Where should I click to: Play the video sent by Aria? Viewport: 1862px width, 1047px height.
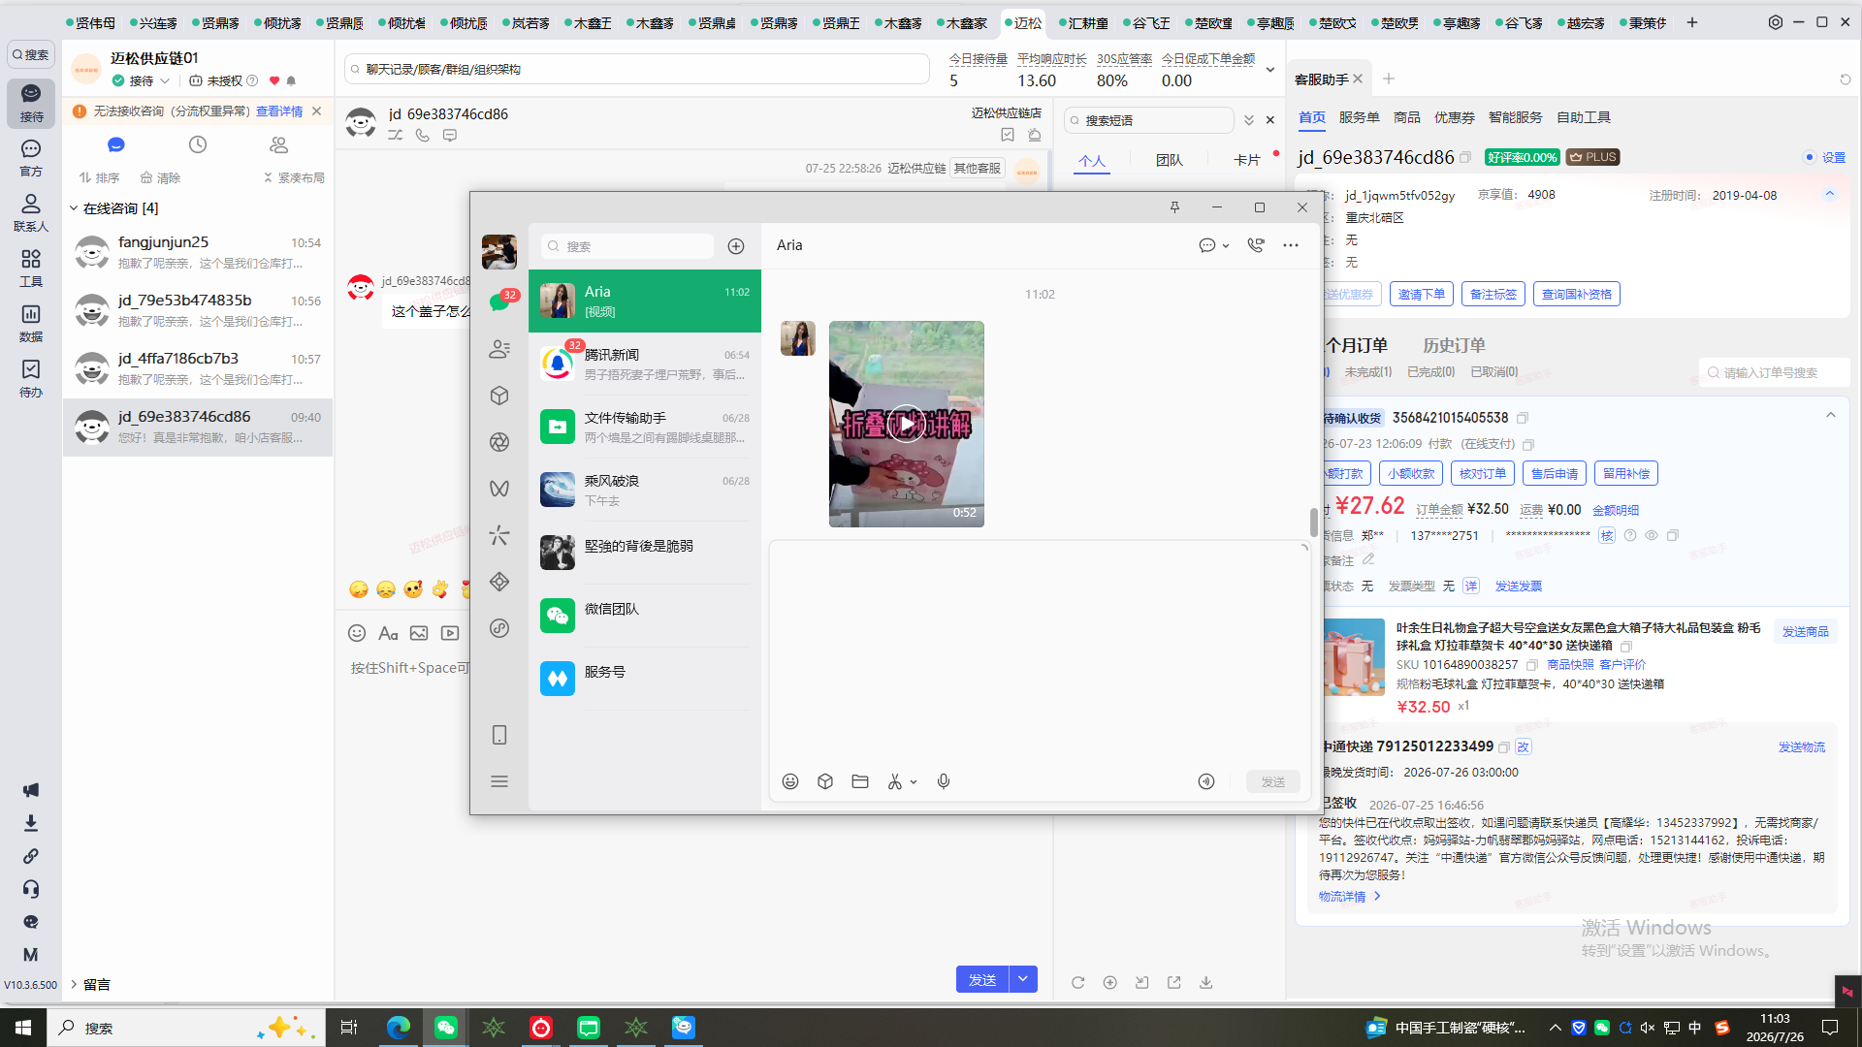(907, 424)
